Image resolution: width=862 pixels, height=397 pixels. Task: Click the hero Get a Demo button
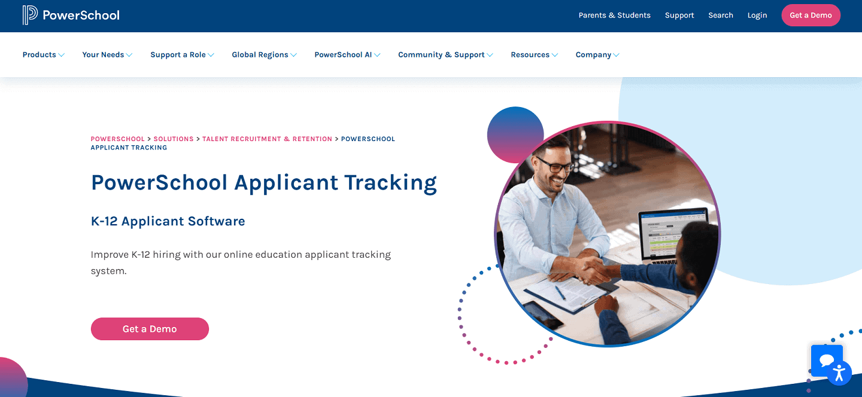coord(150,329)
